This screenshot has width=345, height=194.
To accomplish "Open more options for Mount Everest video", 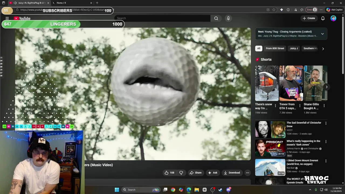I will click(x=326, y=161).
